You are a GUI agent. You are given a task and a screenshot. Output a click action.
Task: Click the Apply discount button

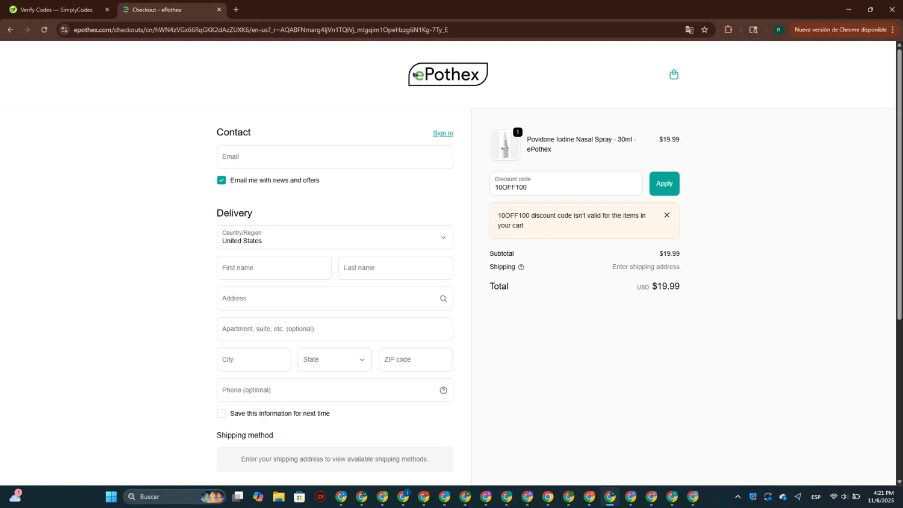click(x=664, y=184)
